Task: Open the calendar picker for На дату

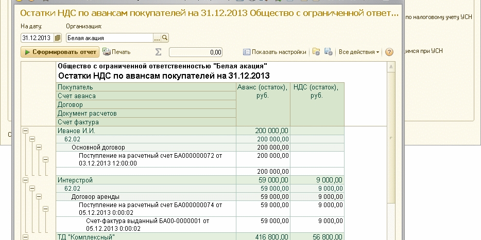Action: [x=58, y=38]
